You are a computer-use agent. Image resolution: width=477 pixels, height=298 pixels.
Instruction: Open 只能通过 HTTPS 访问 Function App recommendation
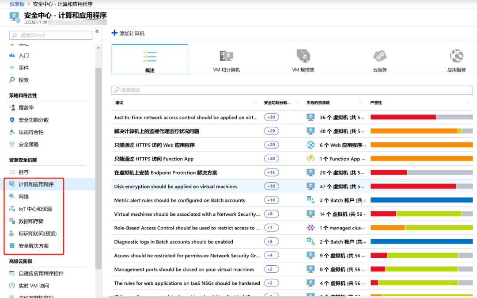pos(154,159)
